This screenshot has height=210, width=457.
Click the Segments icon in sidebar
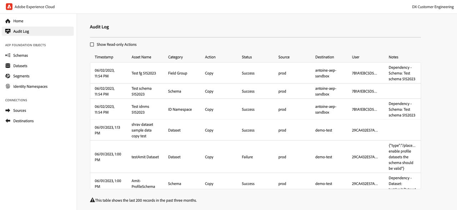[x=8, y=76]
